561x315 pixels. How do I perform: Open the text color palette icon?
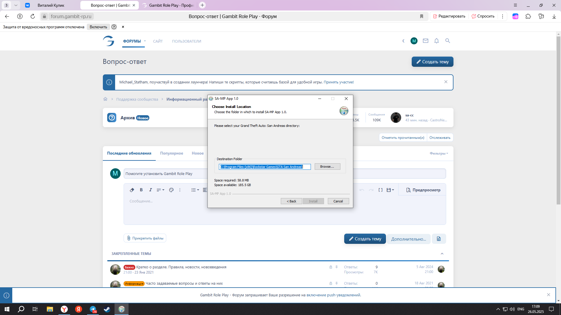[x=171, y=190]
